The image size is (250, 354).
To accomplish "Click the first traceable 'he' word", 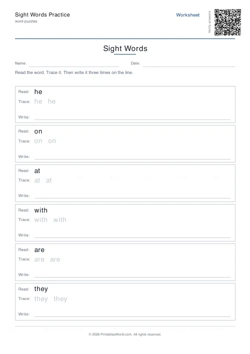I will pos(38,101).
